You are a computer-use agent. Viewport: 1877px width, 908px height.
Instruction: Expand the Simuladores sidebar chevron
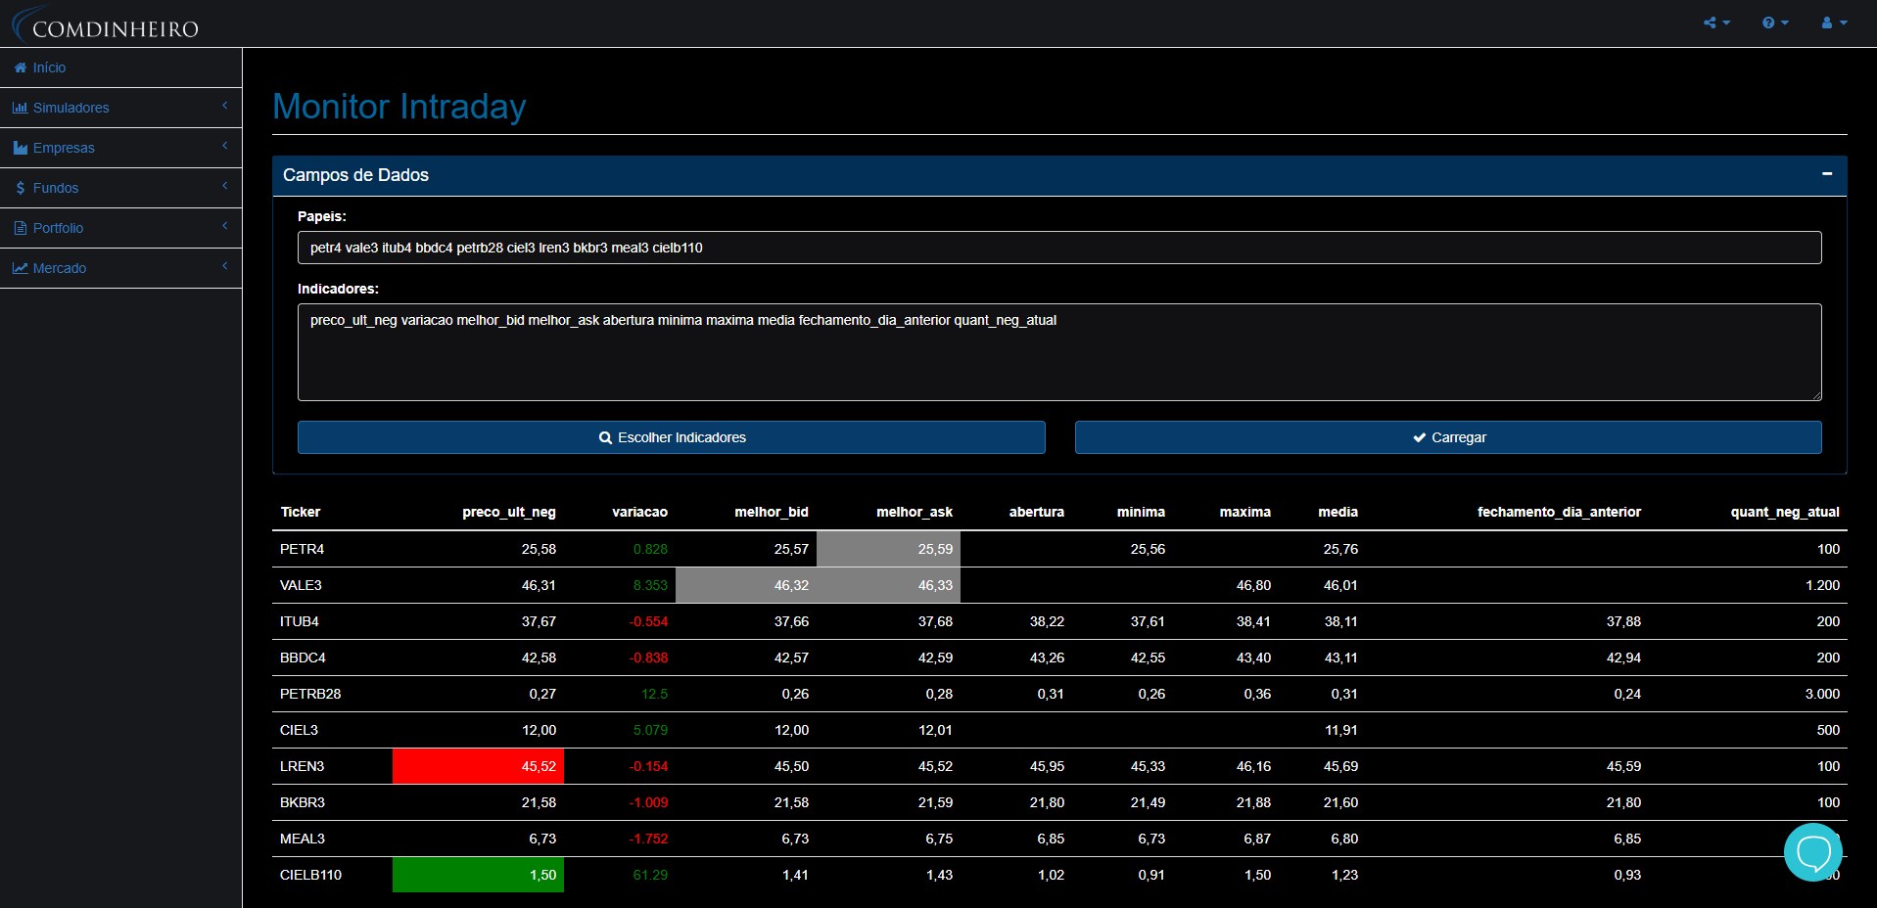click(x=224, y=106)
